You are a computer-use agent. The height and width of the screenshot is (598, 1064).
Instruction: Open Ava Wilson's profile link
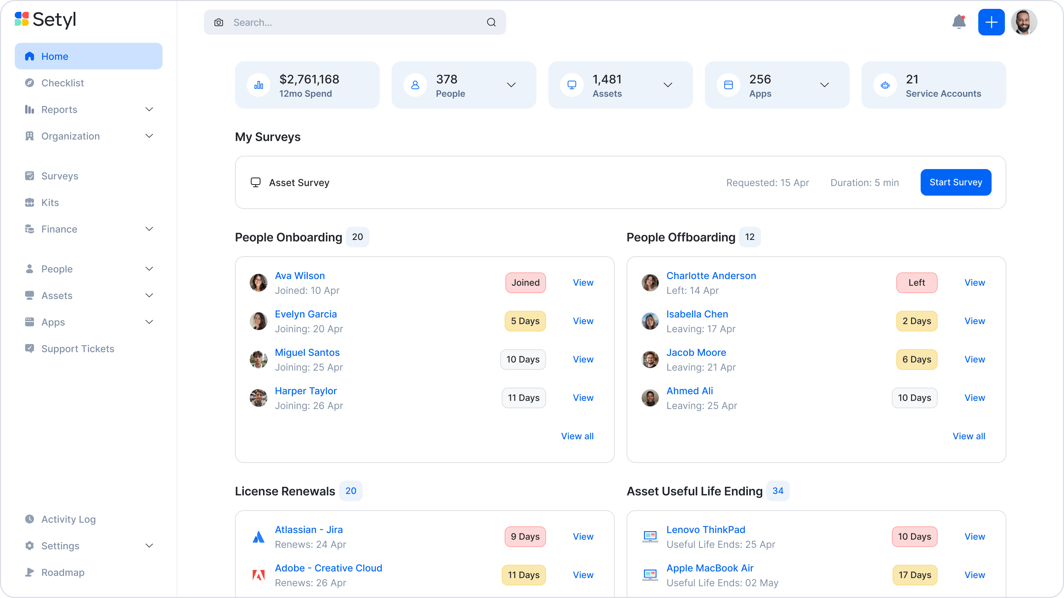(x=300, y=276)
